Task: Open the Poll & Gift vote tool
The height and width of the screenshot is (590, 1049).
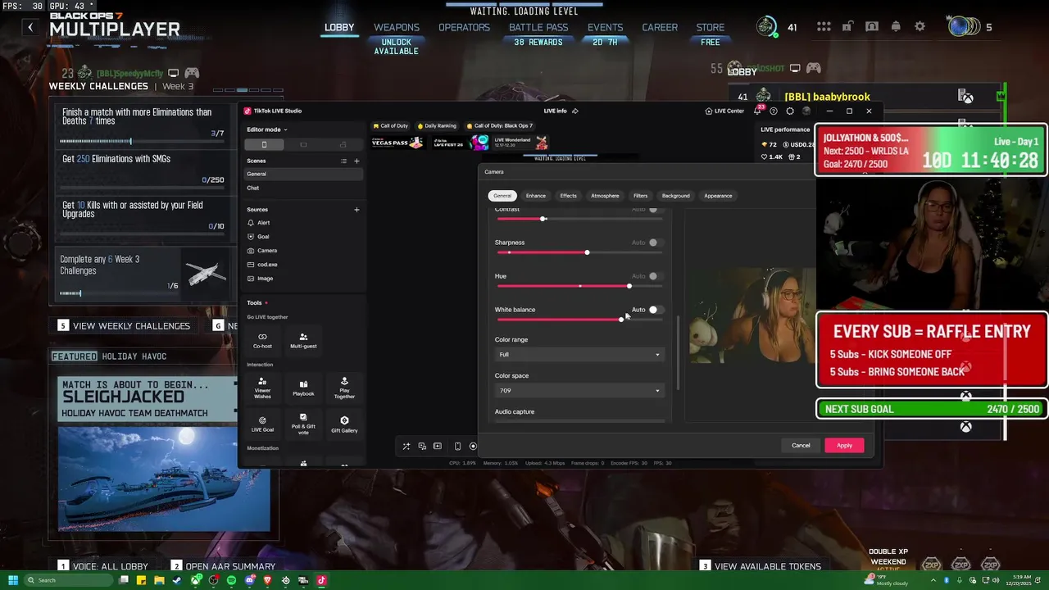Action: click(303, 424)
